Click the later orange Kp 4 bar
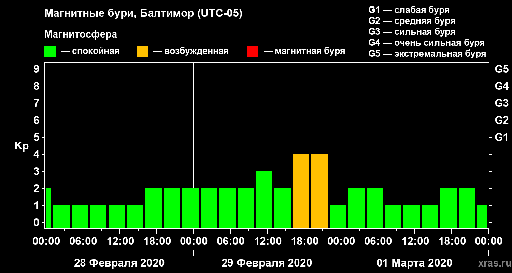512x273 pixels. 319,191
